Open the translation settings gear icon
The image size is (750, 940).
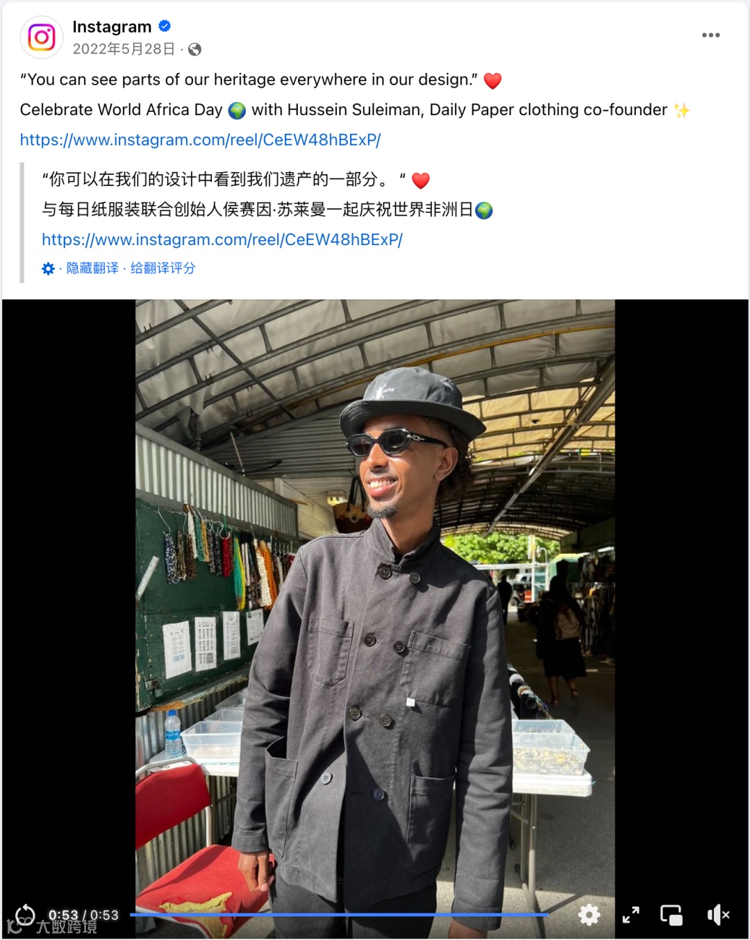click(48, 269)
